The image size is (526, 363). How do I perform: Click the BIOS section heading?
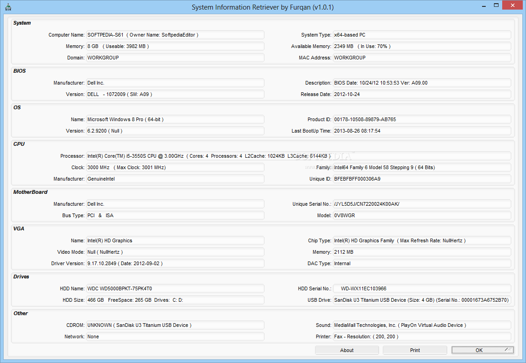pyautogui.click(x=20, y=71)
